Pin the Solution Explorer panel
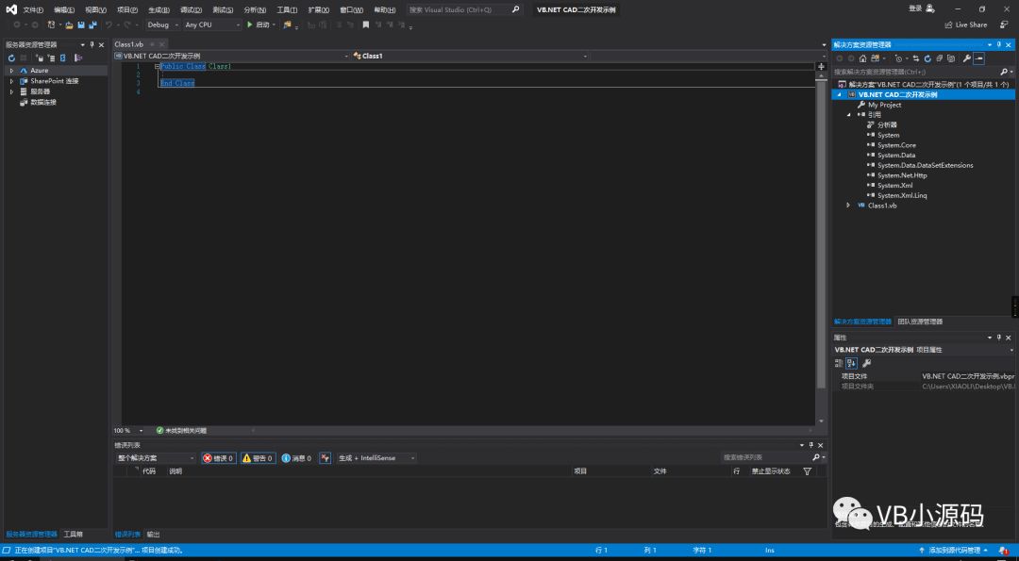This screenshot has height=561, width=1019. 999,45
